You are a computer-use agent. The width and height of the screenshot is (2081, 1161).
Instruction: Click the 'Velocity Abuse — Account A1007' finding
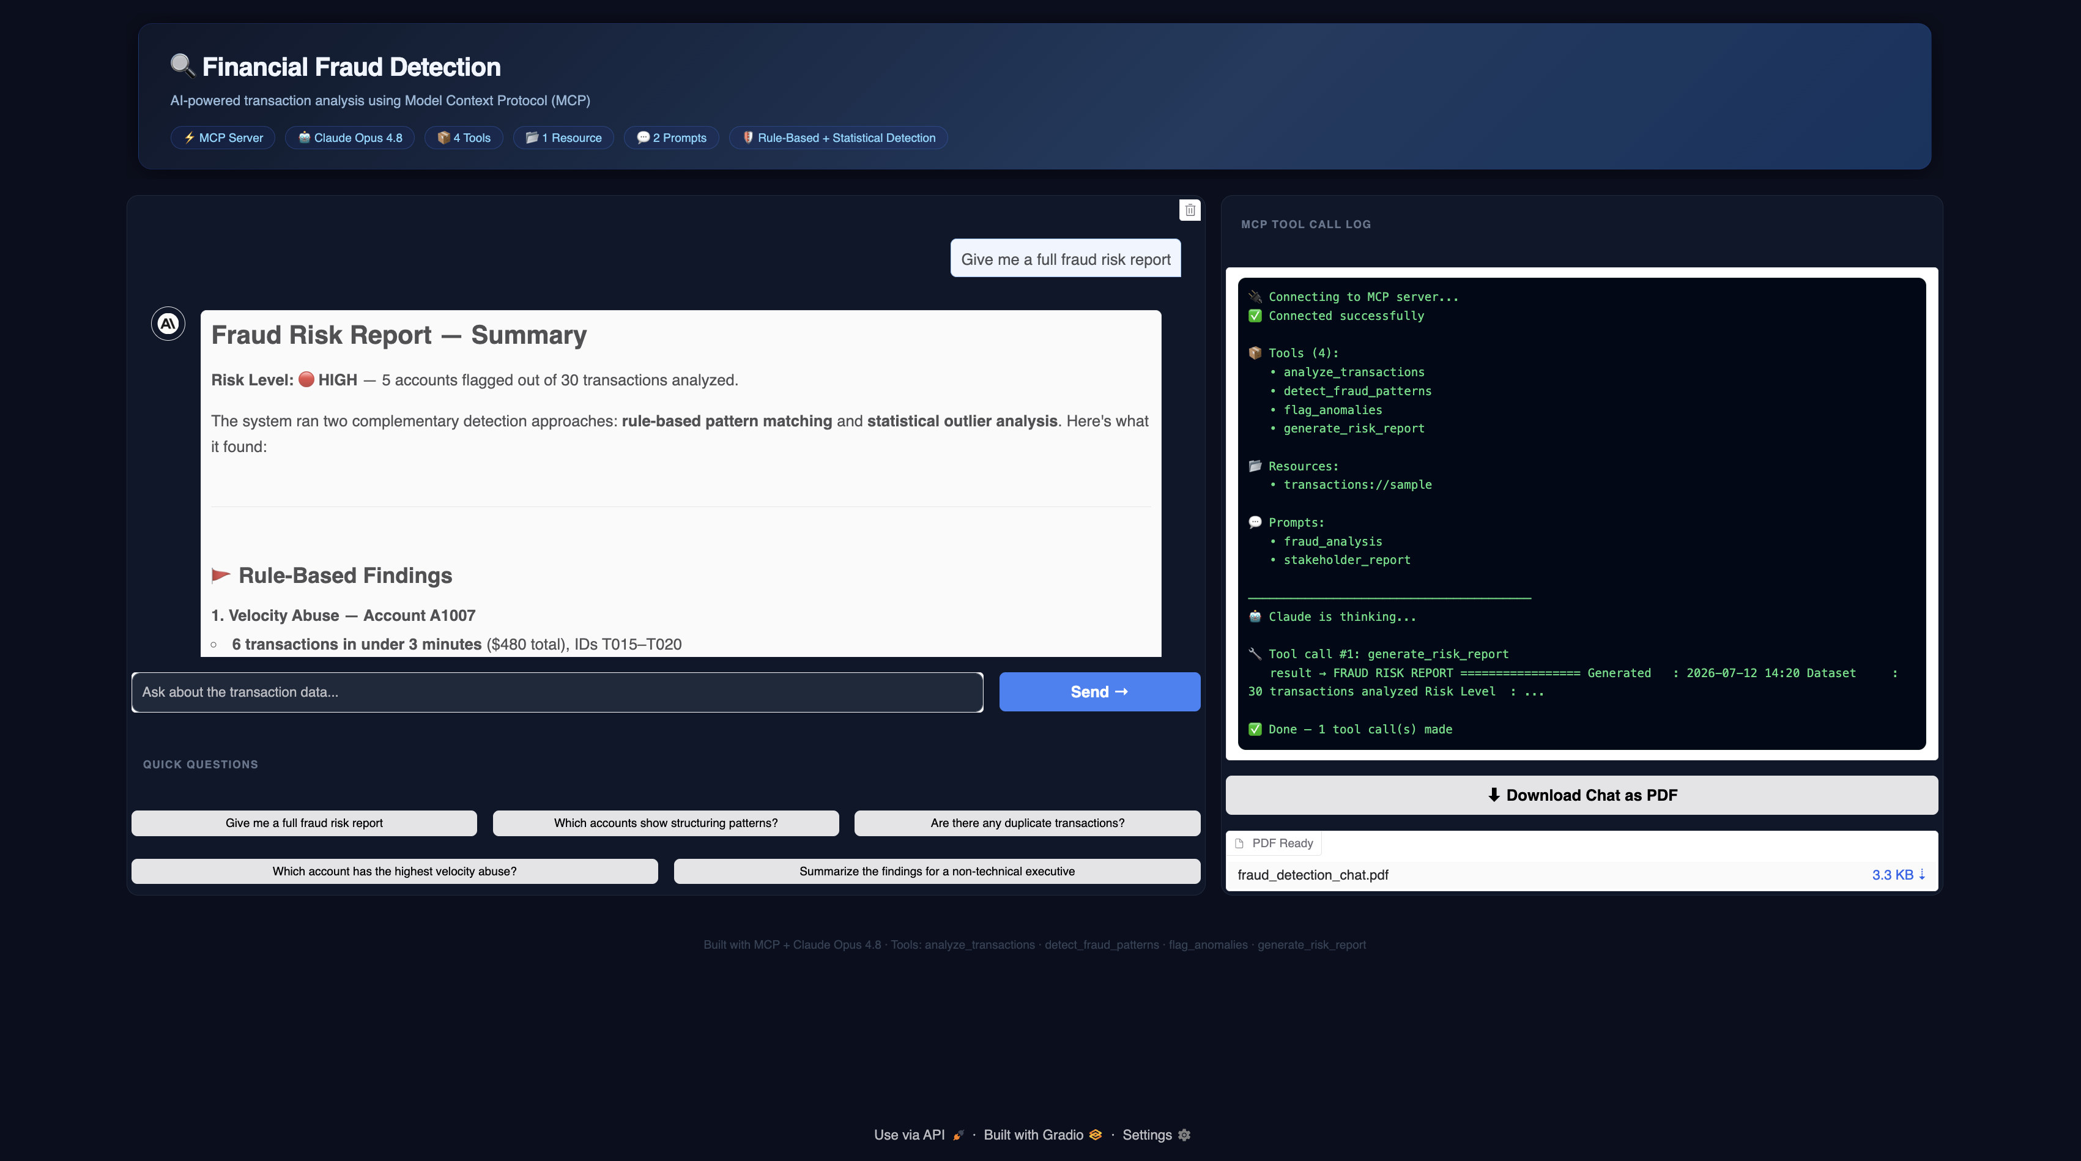[x=343, y=615]
